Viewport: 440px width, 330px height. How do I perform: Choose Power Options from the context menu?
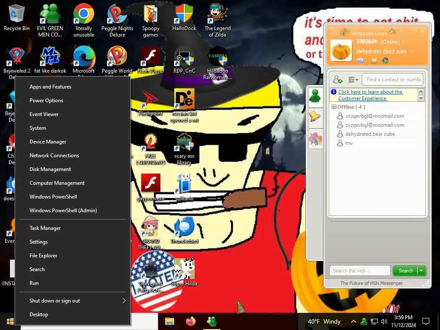[73, 101]
